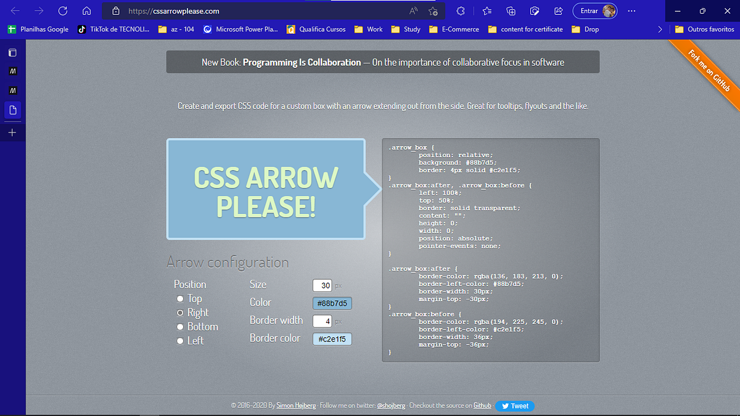Screen dimensions: 740x416
Task: Select the Bottom arrow position
Action: [x=179, y=327]
